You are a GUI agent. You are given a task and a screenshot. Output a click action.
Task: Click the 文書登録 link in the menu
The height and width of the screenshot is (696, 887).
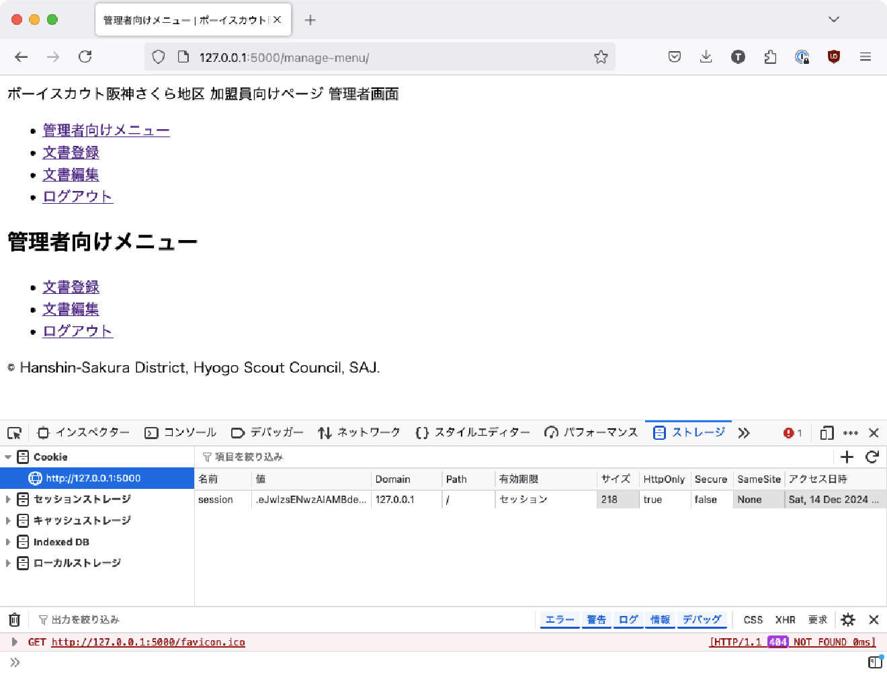point(71,286)
